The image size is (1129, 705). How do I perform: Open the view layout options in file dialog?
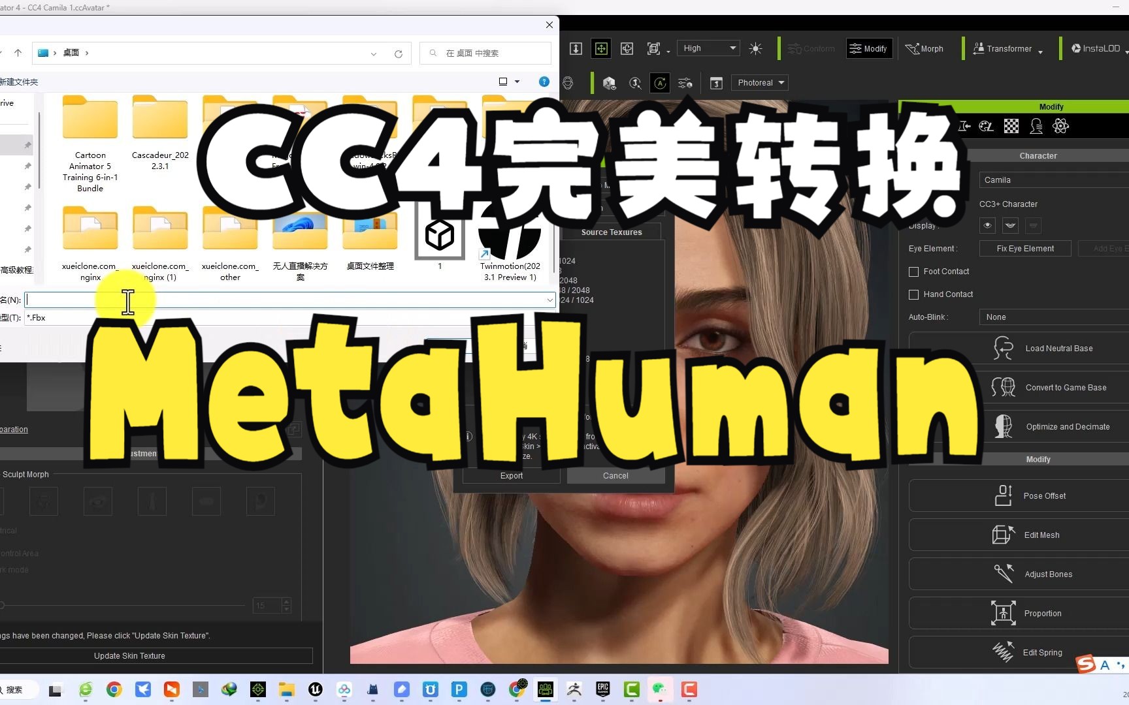pos(509,82)
